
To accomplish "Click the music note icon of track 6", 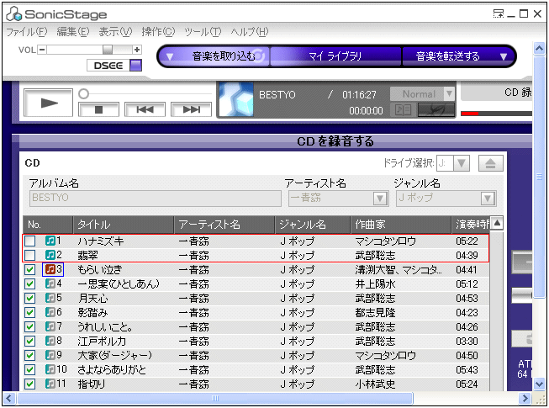I will [x=50, y=312].
